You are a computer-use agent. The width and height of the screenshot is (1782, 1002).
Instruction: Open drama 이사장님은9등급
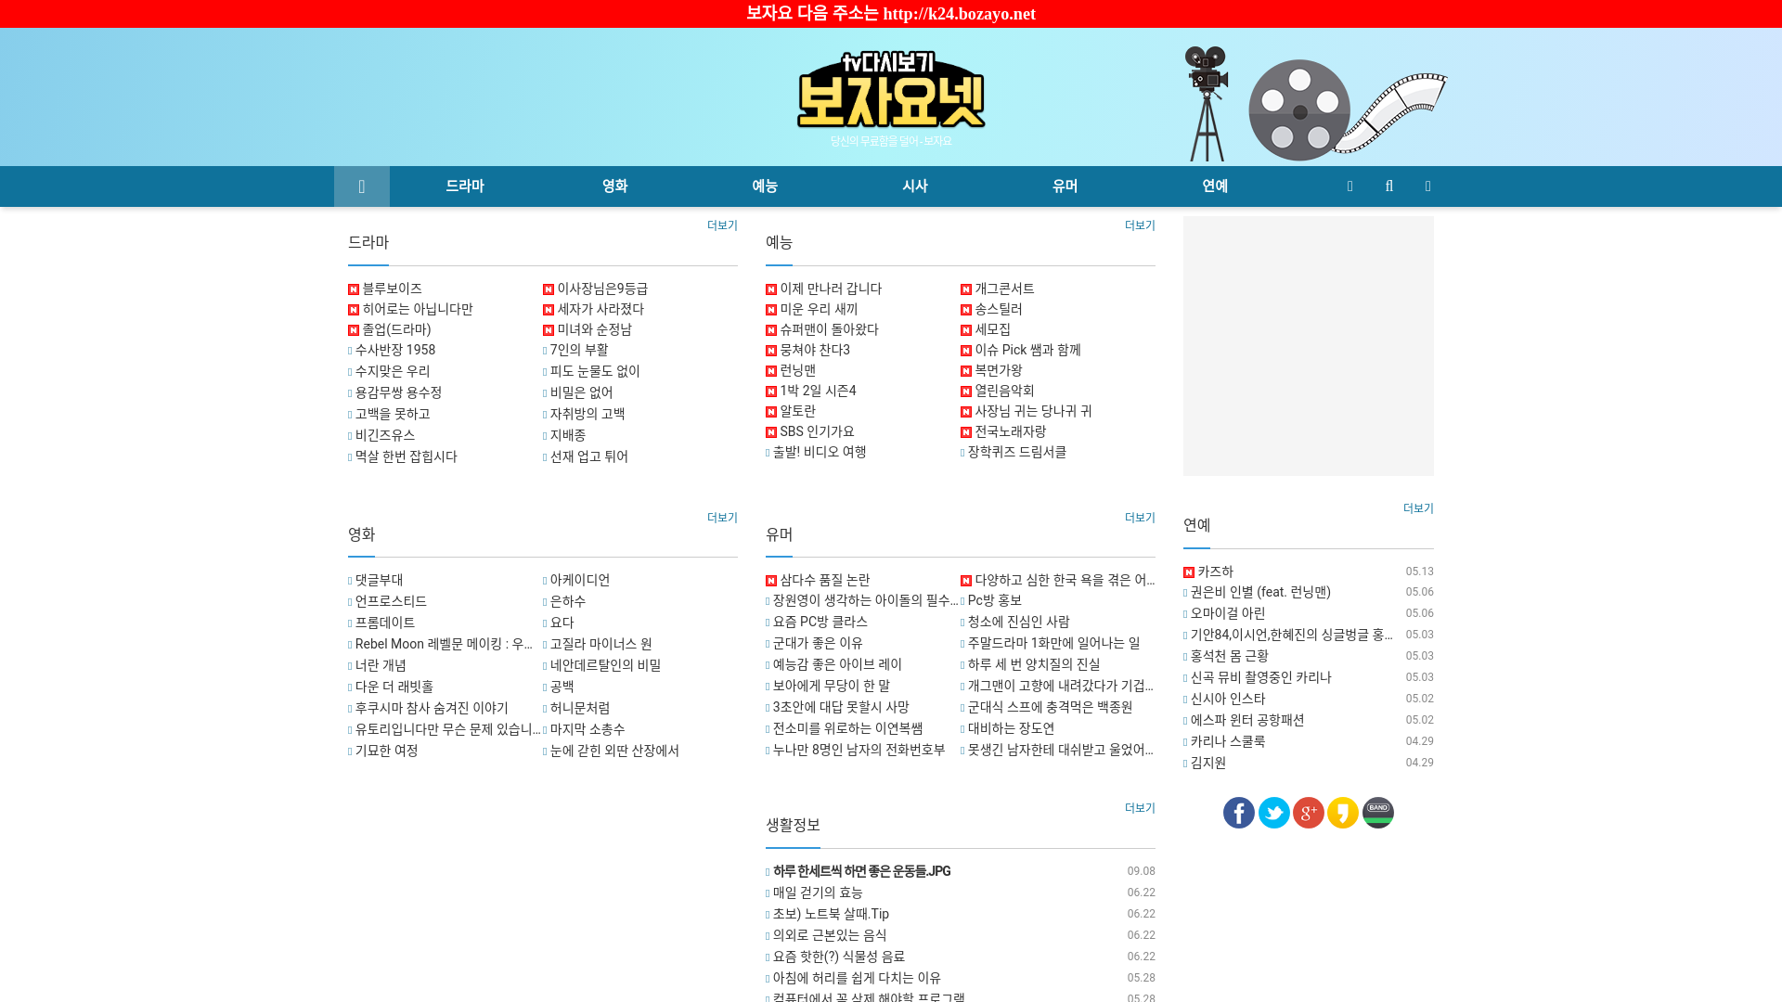pyautogui.click(x=602, y=289)
